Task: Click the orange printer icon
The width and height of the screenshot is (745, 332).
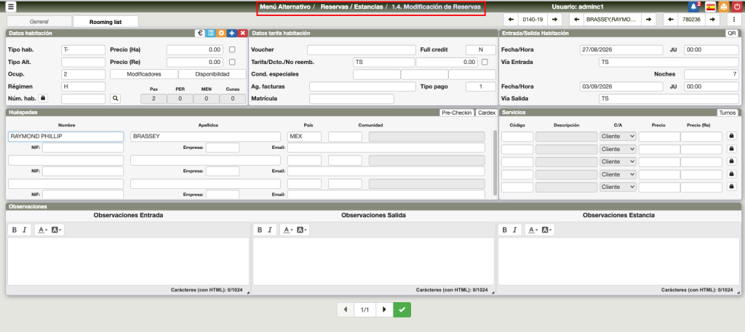Action: (722, 7)
